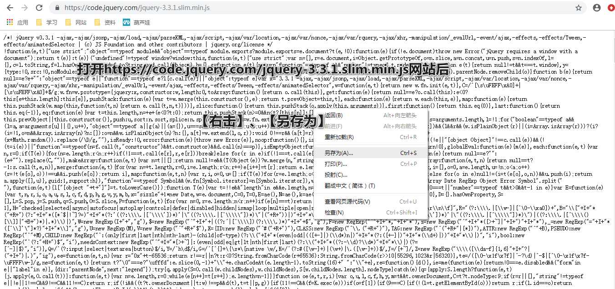
Task: Select 另存为(A)... from context menu
Action: [371, 153]
